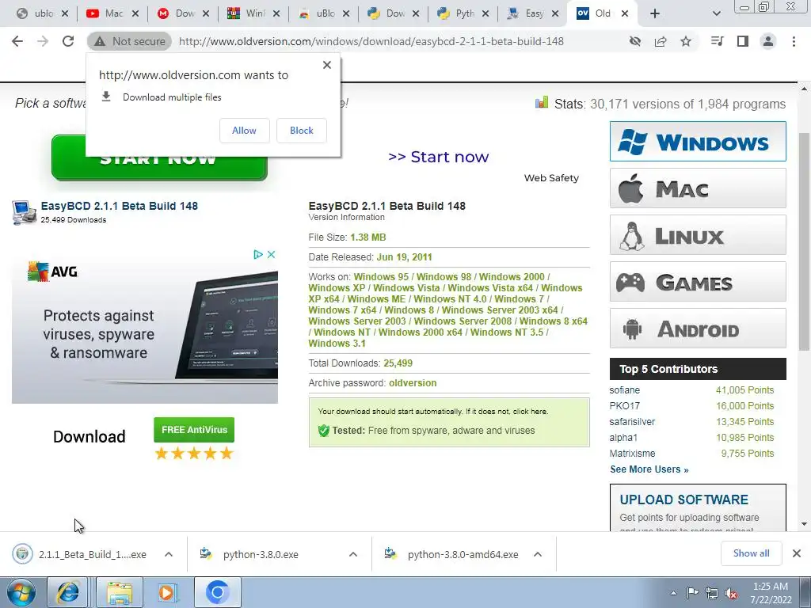
Task: Block downloading multiple files
Action: (302, 131)
